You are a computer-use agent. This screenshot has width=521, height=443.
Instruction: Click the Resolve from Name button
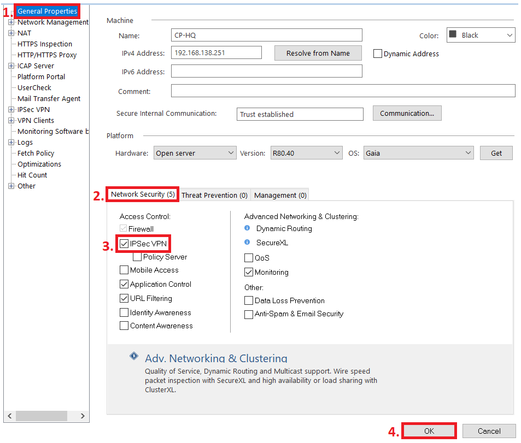pos(318,53)
